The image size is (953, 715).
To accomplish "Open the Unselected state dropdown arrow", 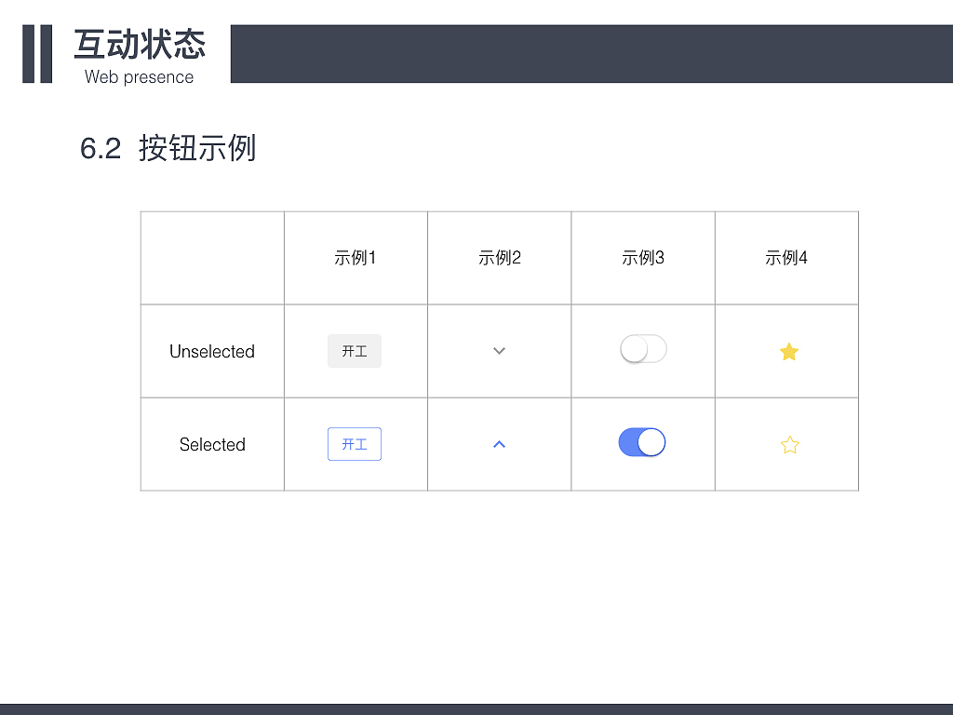I will pyautogui.click(x=499, y=351).
